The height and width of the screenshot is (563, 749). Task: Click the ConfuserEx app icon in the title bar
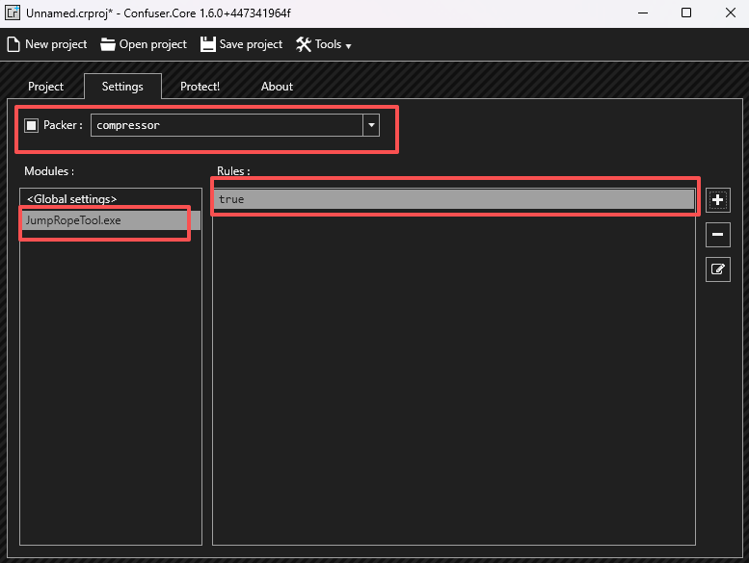(x=13, y=13)
